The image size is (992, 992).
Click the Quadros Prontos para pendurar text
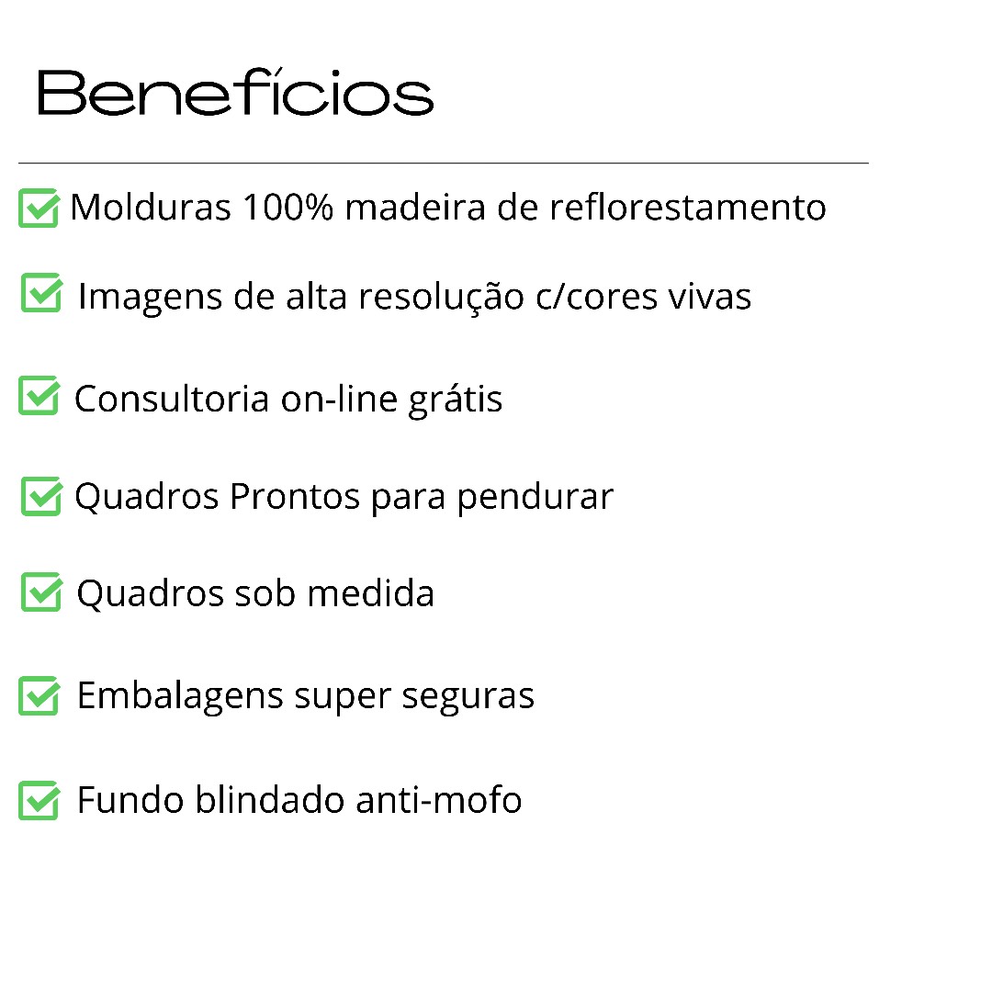[344, 497]
